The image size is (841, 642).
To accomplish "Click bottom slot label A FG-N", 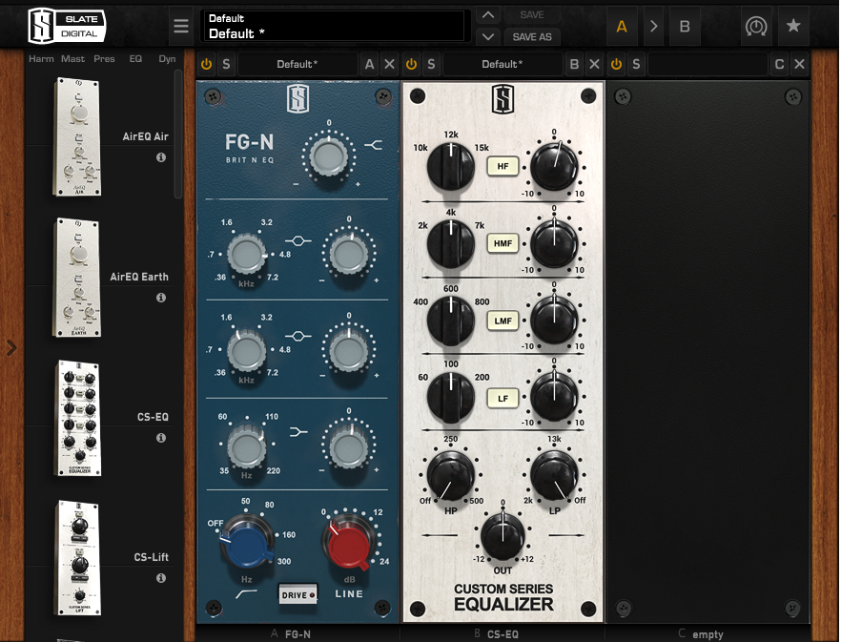I will point(291,634).
